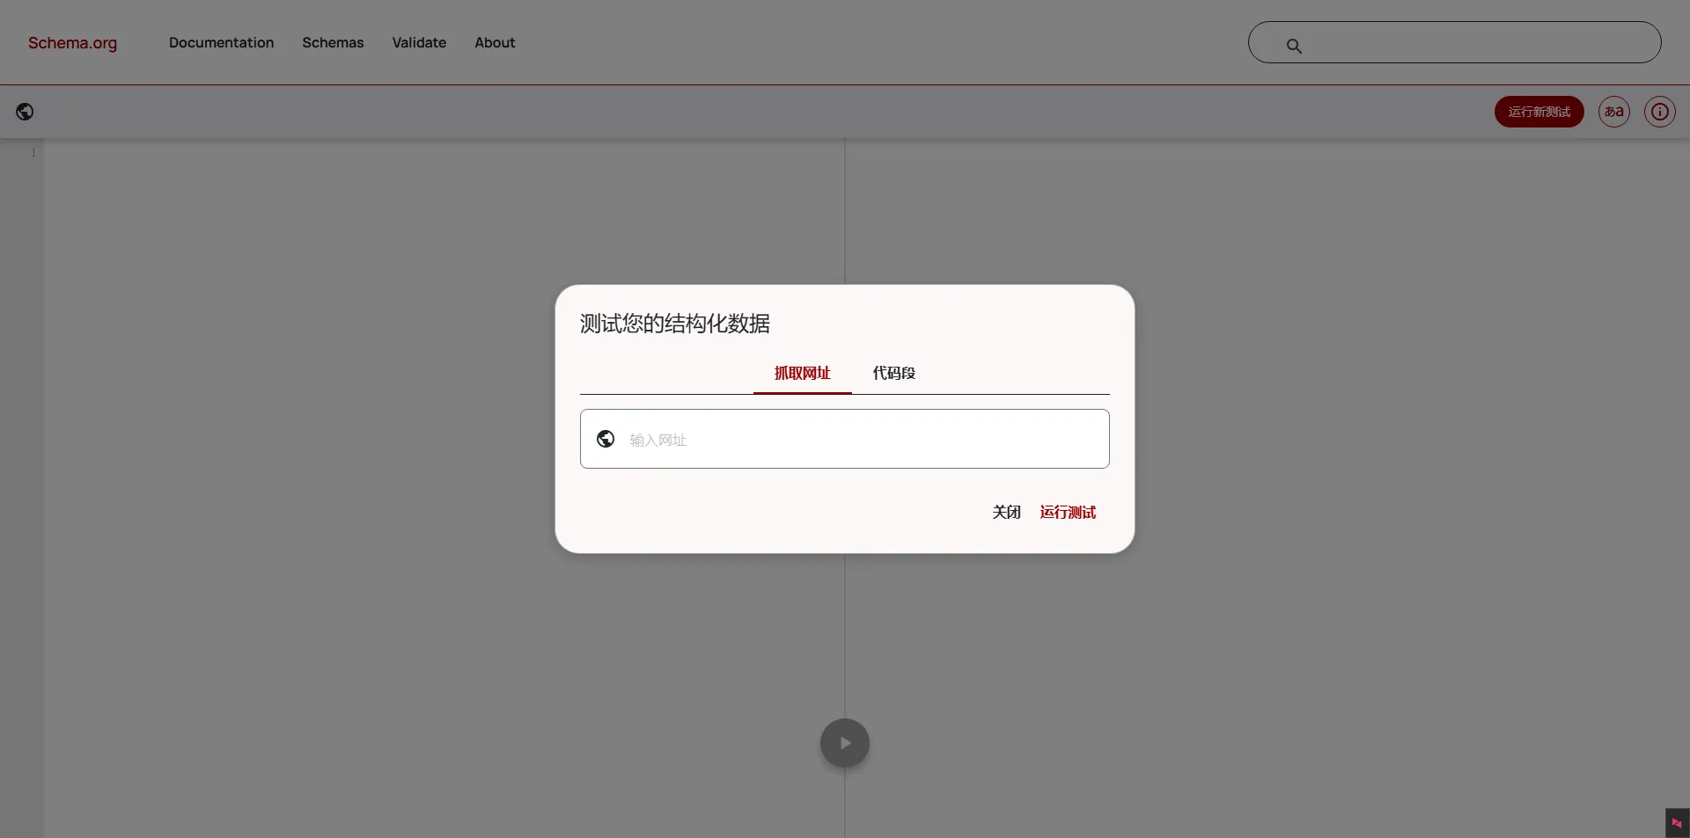Screen dimensions: 1690x838
Task: Click the globe icon inside the URL field
Action: click(x=606, y=439)
